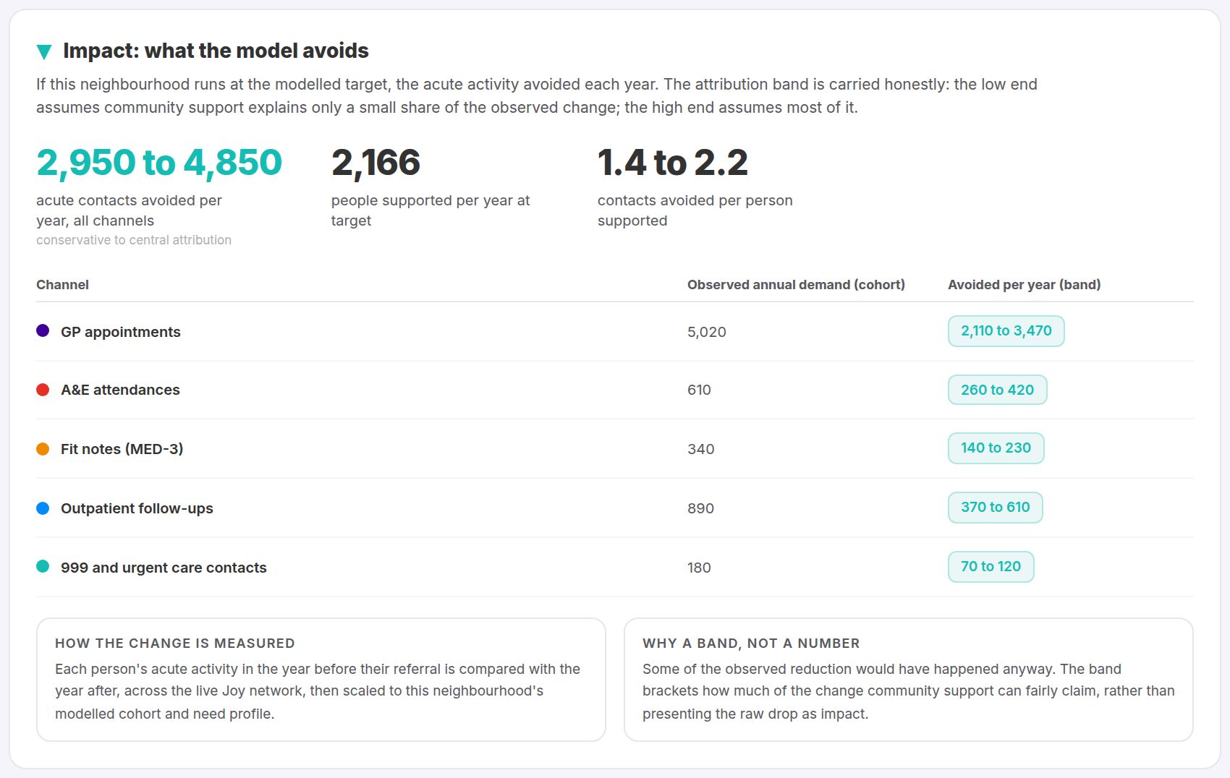Select the 'Outpatient follow-ups' row label
This screenshot has width=1230, height=778.
click(137, 508)
